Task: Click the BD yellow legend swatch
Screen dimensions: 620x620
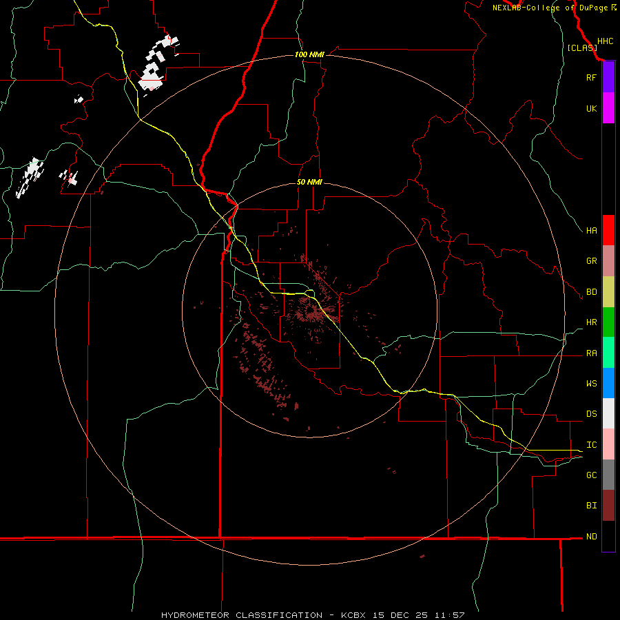Action: pyautogui.click(x=608, y=292)
